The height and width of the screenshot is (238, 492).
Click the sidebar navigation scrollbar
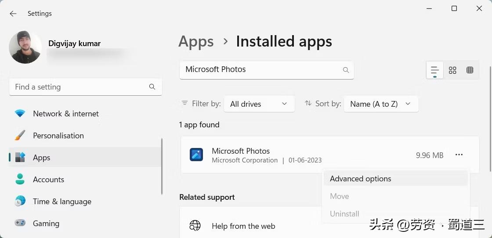click(162, 166)
